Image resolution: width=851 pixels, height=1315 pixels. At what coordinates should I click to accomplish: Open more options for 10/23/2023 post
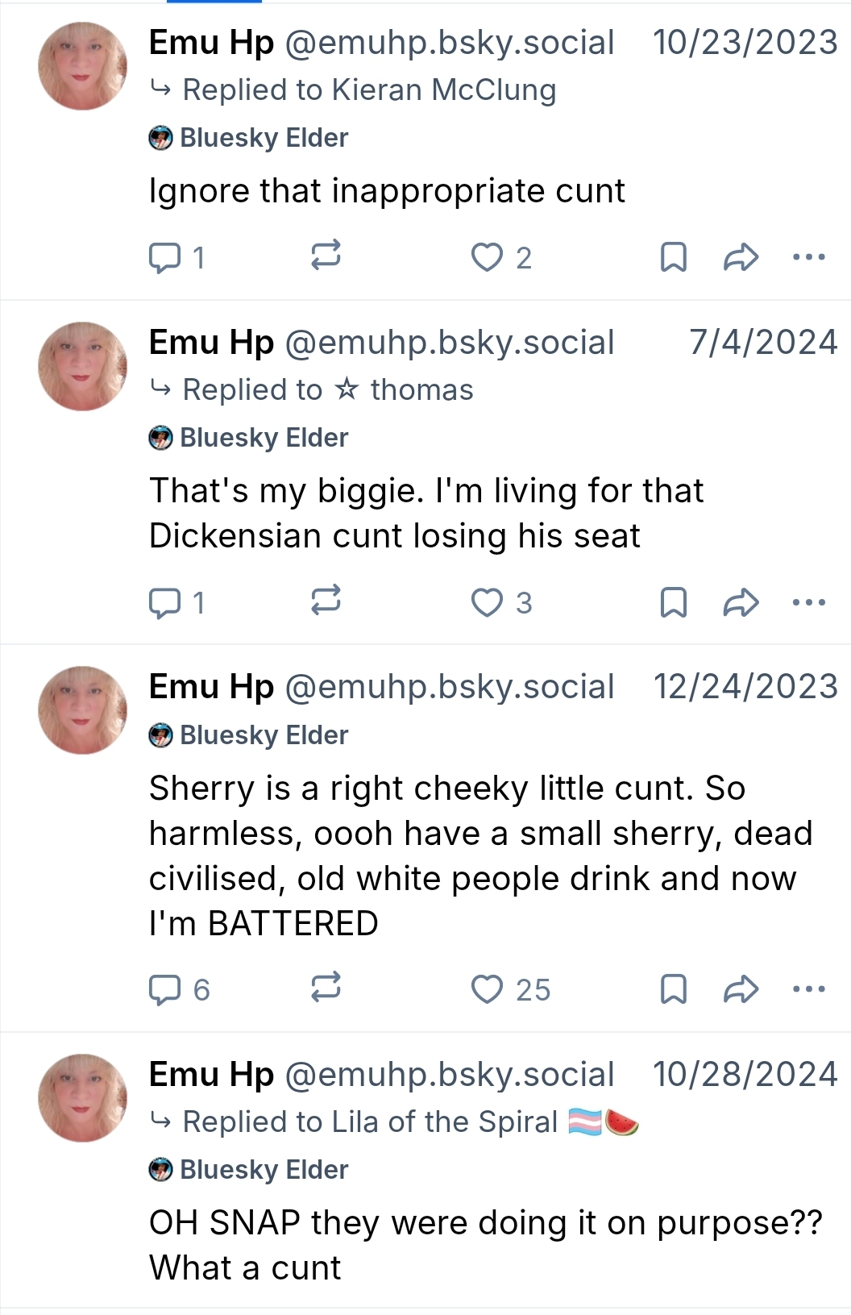[x=808, y=258]
